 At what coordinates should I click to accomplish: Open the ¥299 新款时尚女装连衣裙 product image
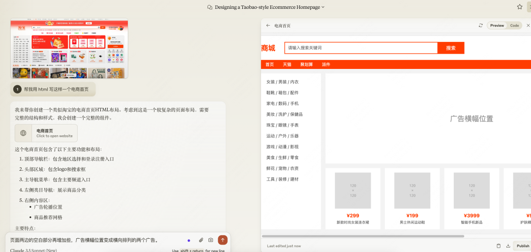[x=353, y=190]
